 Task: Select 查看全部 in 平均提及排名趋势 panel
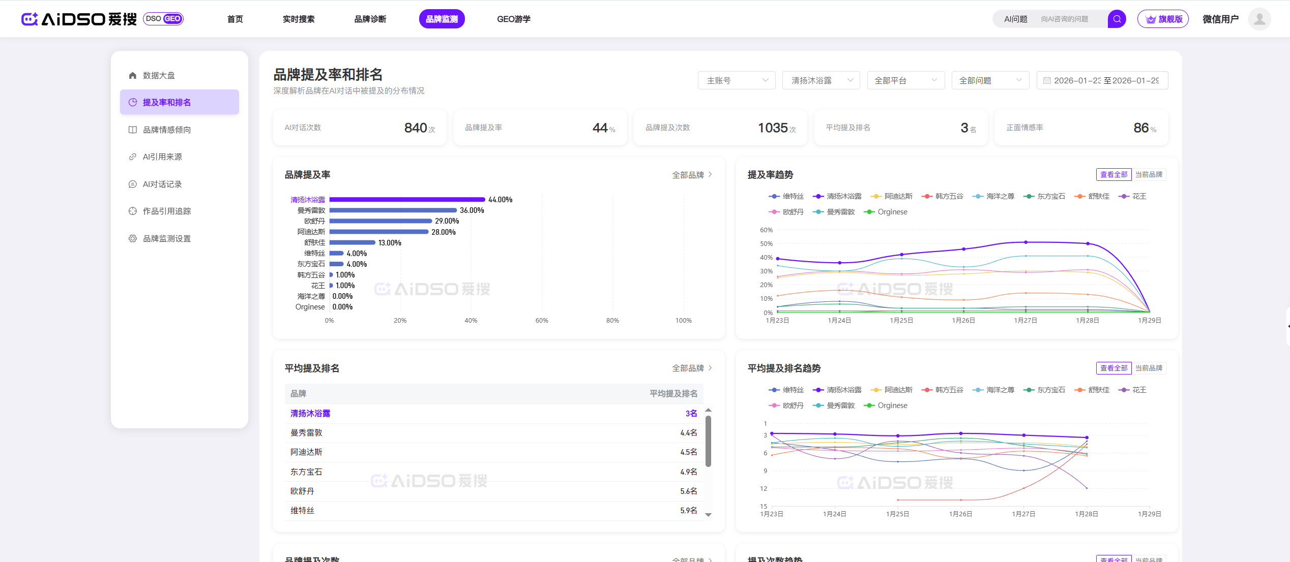1113,368
